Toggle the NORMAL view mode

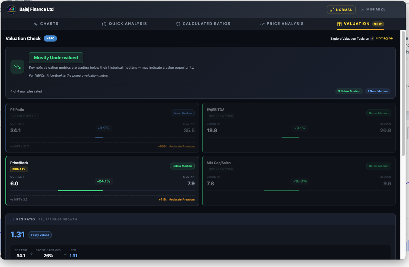coord(341,9)
